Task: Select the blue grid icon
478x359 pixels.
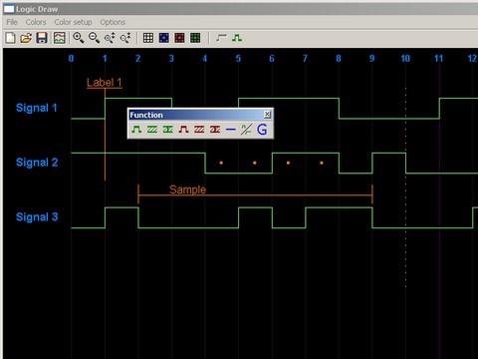Action: click(164, 38)
